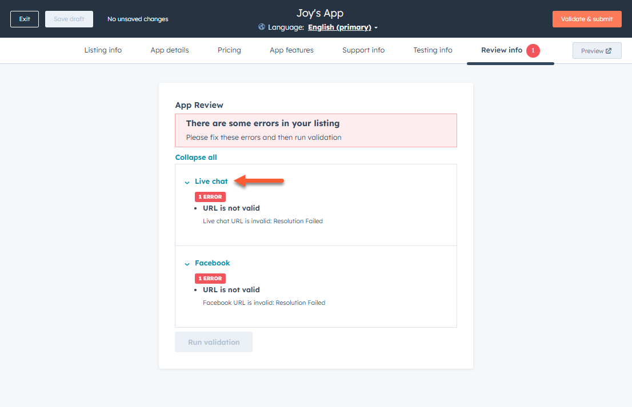The image size is (632, 407).
Task: Click the globe icon beside Language
Action: tap(262, 27)
